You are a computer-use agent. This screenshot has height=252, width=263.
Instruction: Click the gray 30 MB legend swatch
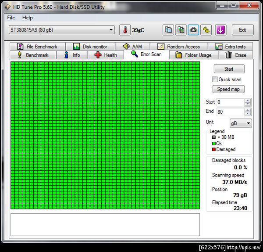pyautogui.click(x=214, y=137)
